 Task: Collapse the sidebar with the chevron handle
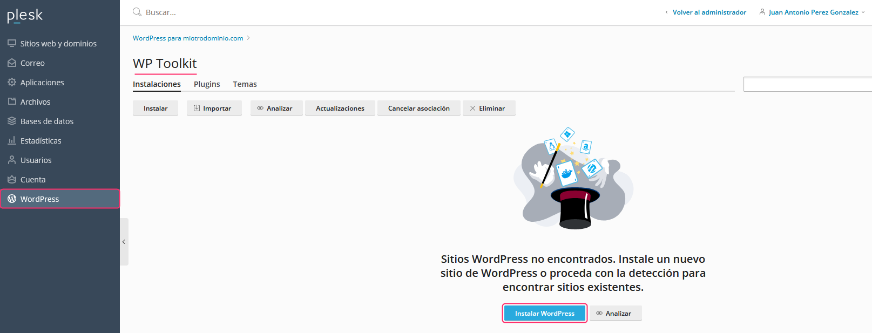tap(124, 242)
